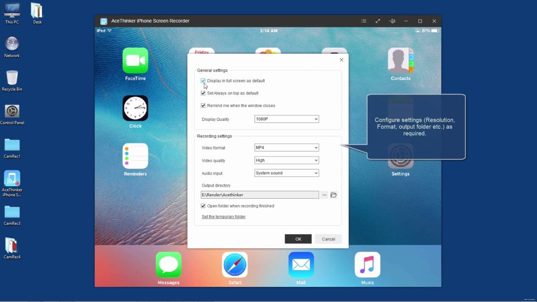Click OK to save settings
The height and width of the screenshot is (302, 537).
[298, 239]
